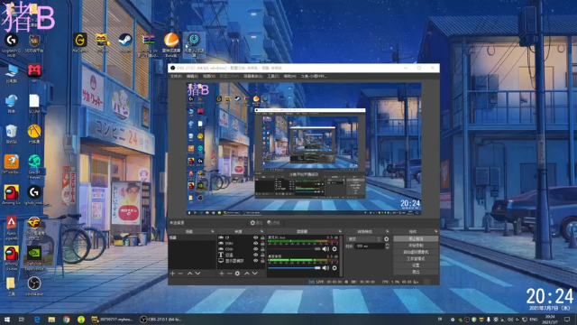Open settings gear for Mic/Aux mixer channel
577x325 pixels.
334,249
